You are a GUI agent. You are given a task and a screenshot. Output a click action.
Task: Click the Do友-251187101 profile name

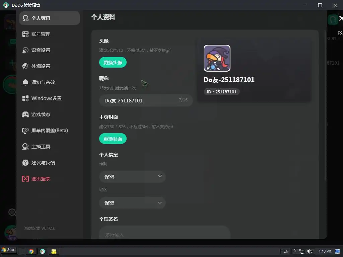click(x=229, y=80)
